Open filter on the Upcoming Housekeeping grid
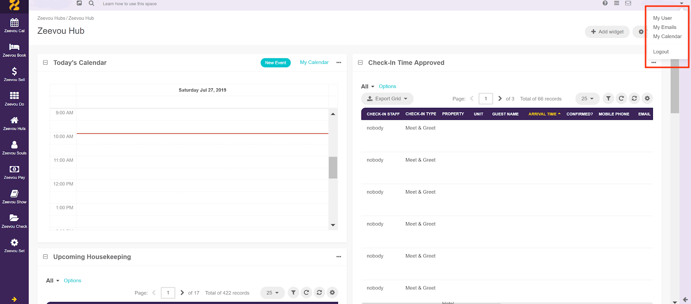The width and height of the screenshot is (691, 304). point(293,292)
